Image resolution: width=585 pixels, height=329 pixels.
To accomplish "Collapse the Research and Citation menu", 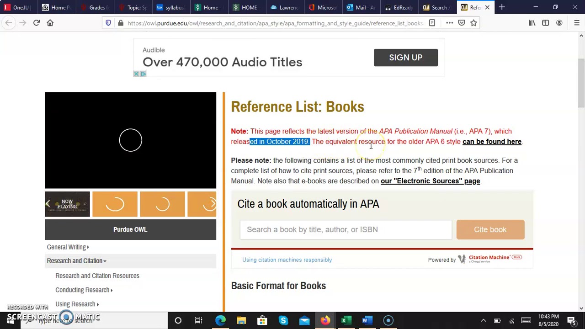I will 76,261.
